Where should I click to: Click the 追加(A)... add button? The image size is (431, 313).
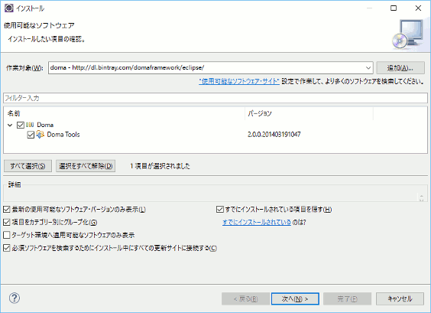point(400,67)
